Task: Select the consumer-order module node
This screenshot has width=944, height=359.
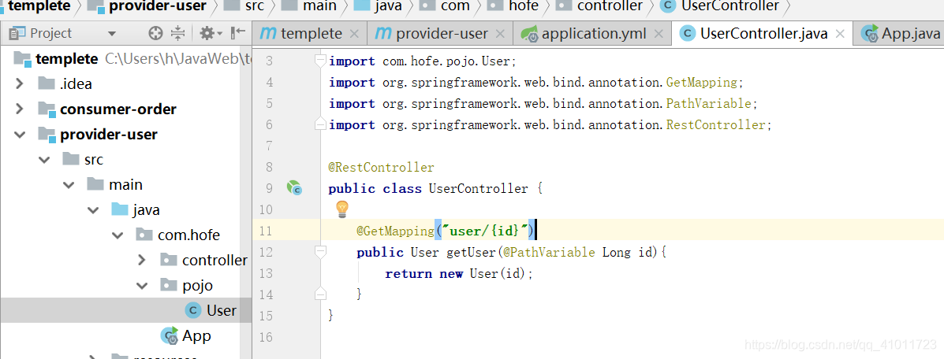Action: [x=118, y=109]
